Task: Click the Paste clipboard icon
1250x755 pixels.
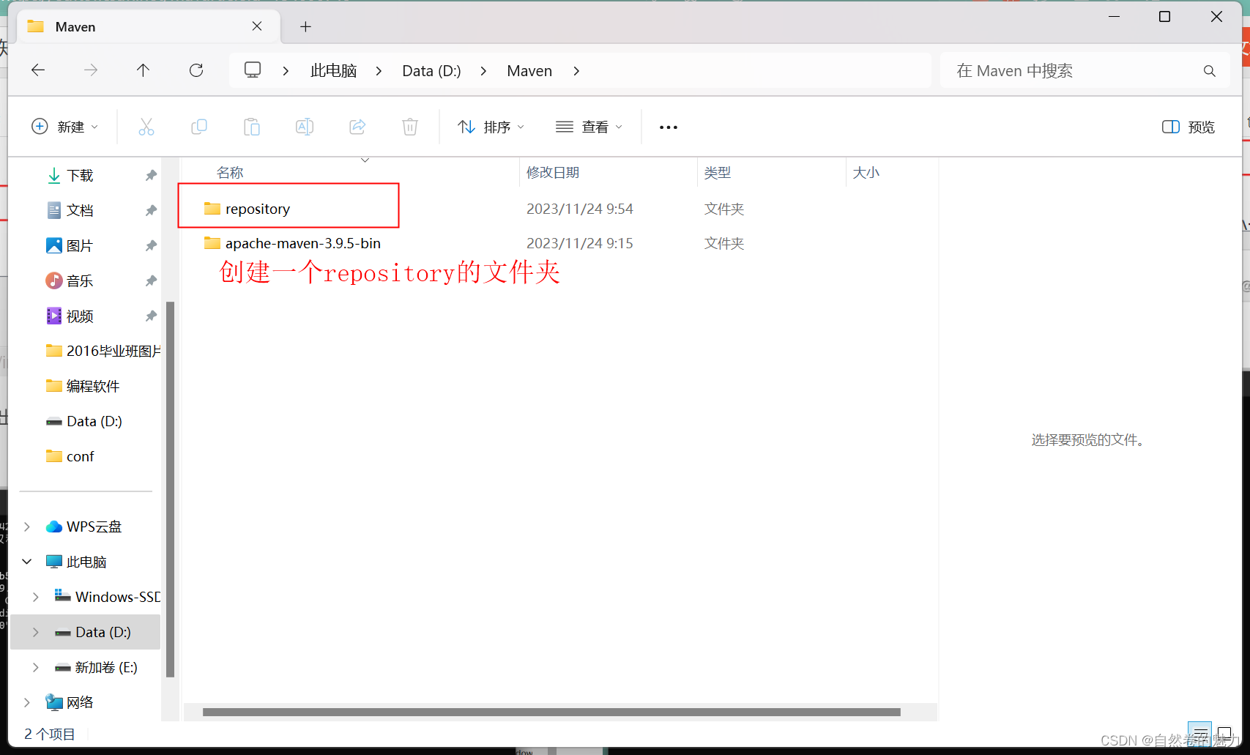Action: pos(252,127)
